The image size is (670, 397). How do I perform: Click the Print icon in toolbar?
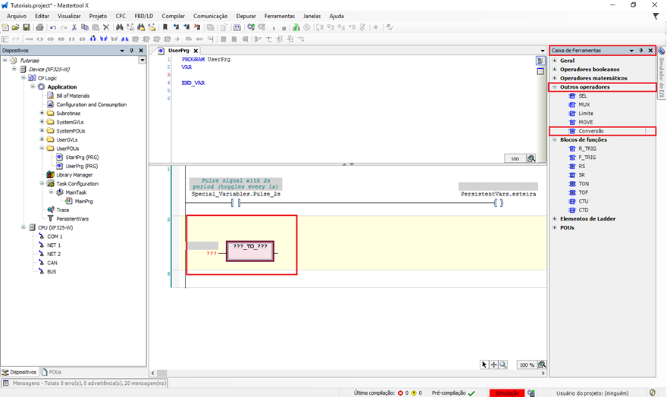point(39,27)
